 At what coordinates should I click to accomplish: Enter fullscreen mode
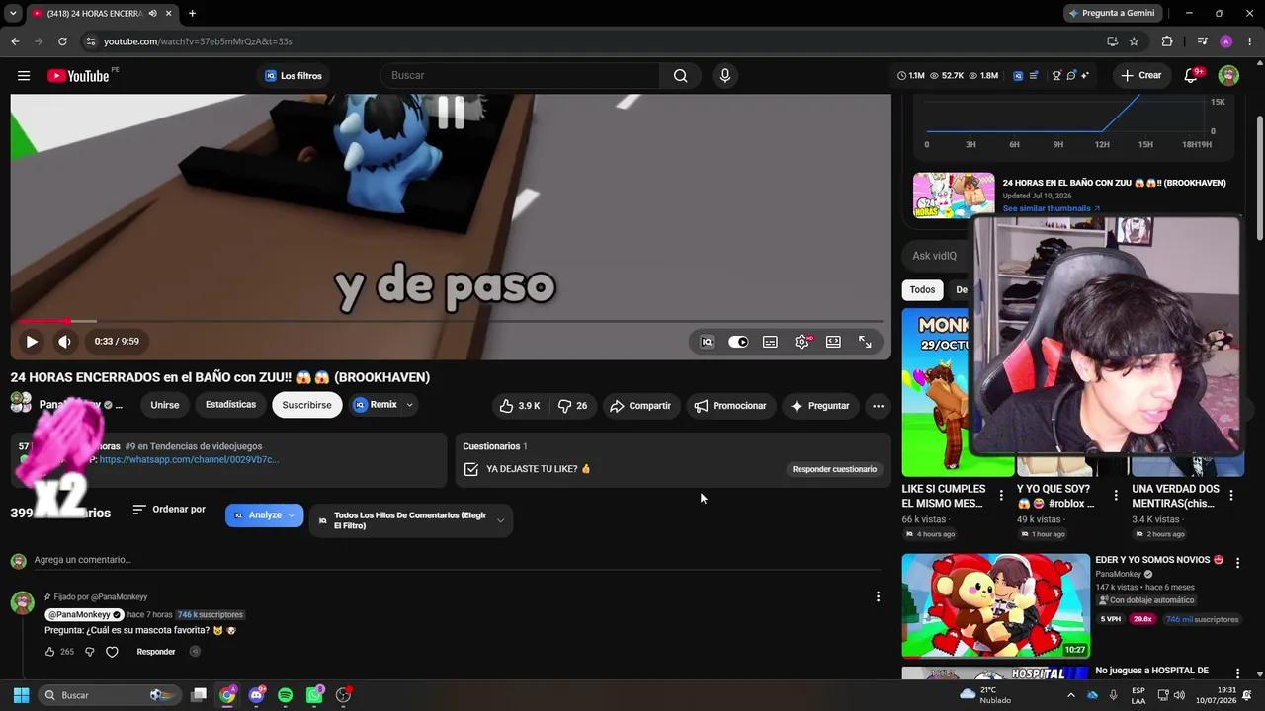[865, 342]
